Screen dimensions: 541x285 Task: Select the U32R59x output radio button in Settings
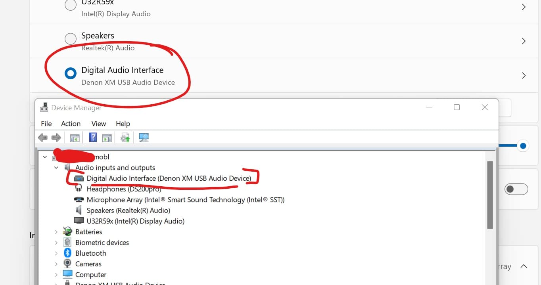pyautogui.click(x=71, y=5)
